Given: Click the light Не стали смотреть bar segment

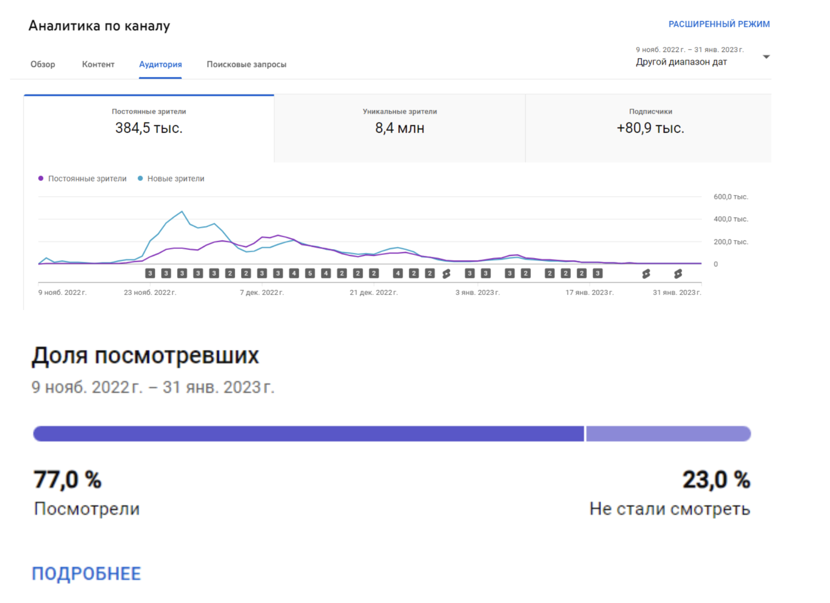Looking at the screenshot, I should 668,433.
